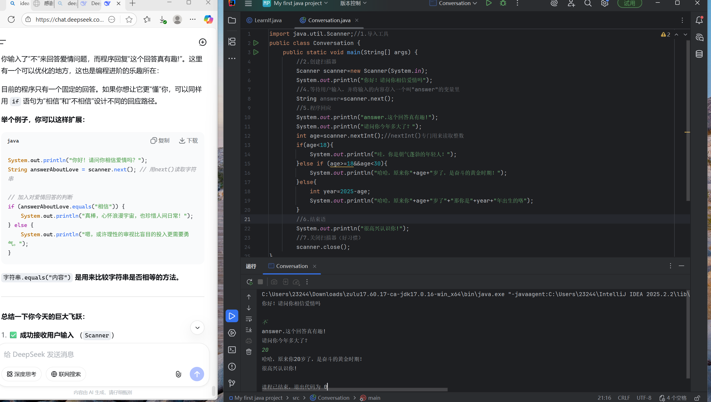Open the Terminal tool window icon
Viewport: 711px width, 402px height.
pyautogui.click(x=232, y=350)
